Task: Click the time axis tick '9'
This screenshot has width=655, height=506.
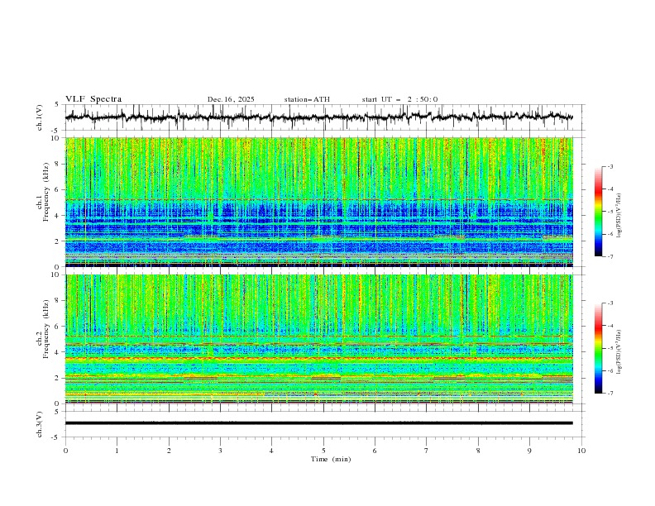Action: pyautogui.click(x=529, y=451)
